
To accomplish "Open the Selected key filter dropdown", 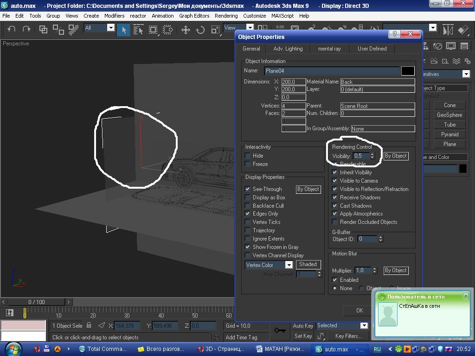I will pyautogui.click(x=364, y=325).
